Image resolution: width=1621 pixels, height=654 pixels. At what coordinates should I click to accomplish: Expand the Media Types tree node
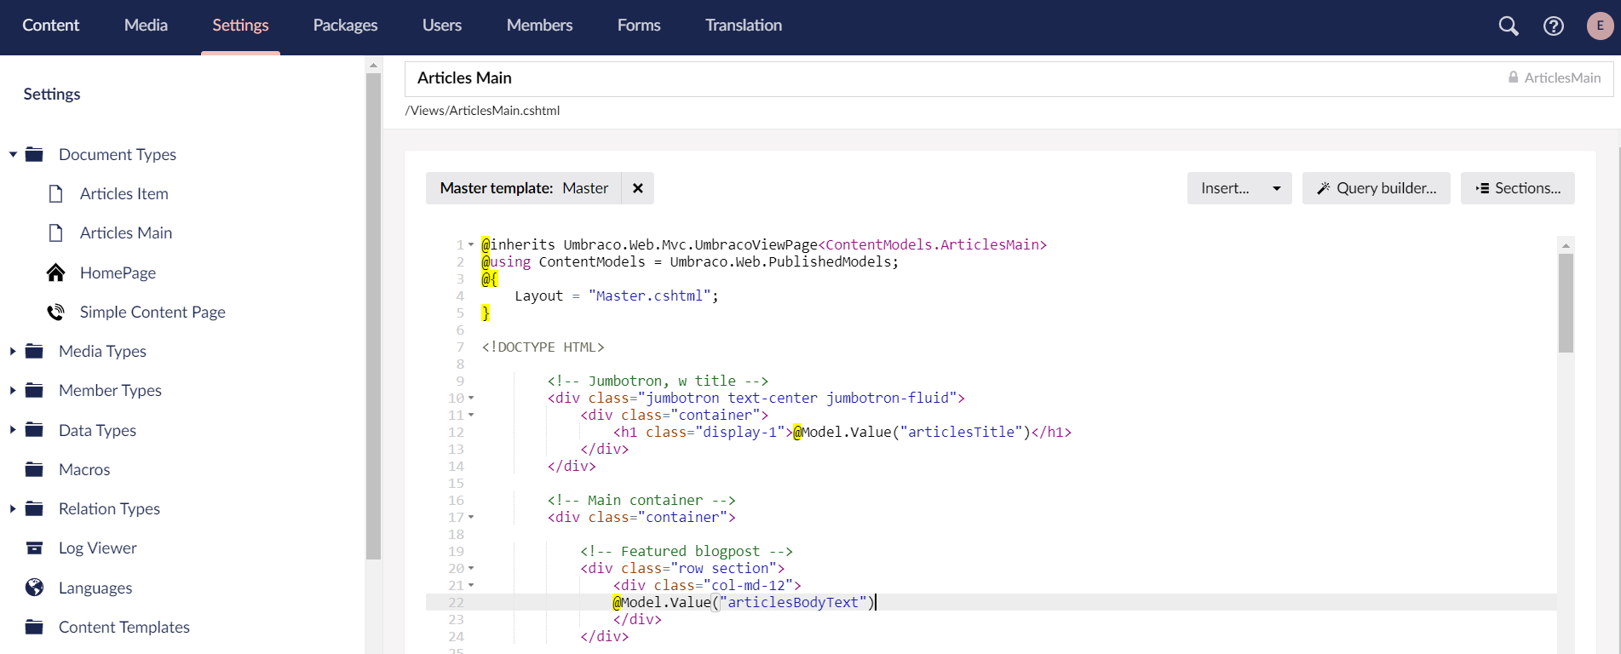(x=13, y=351)
